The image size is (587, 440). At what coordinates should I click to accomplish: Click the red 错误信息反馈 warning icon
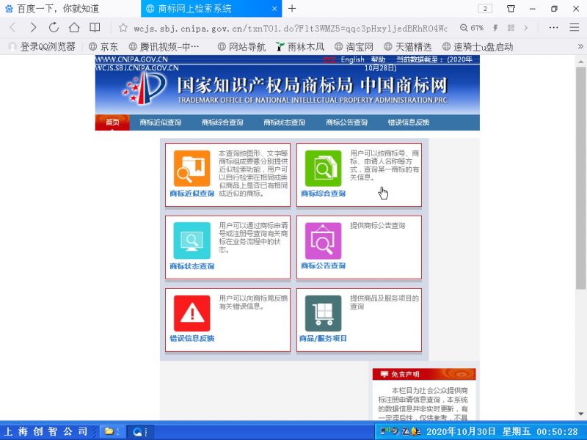(192, 313)
